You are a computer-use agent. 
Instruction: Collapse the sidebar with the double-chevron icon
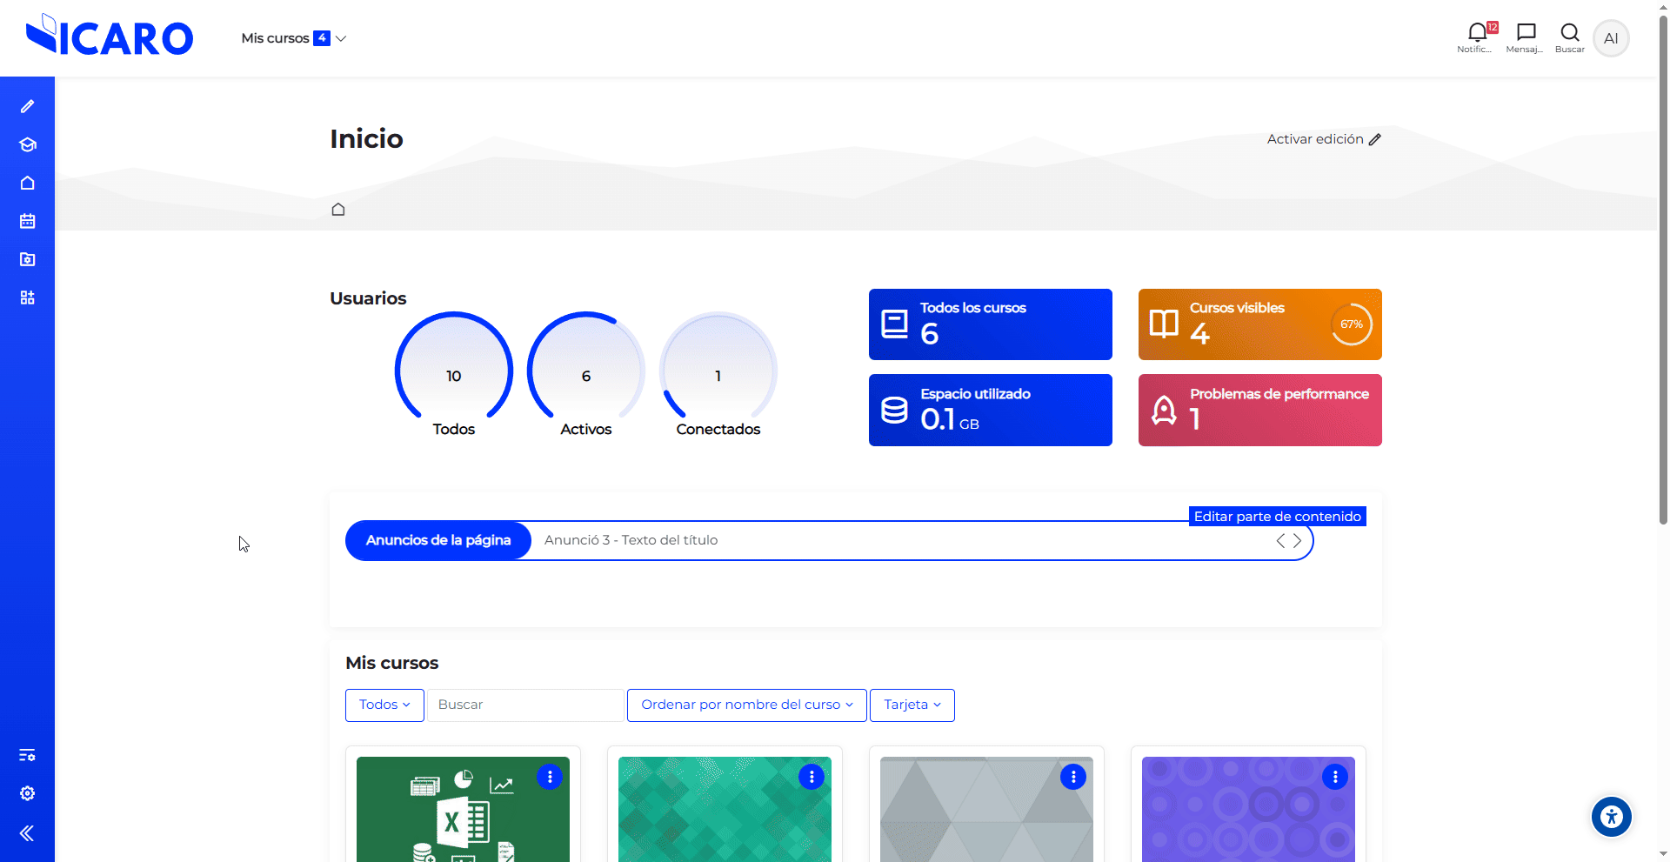click(28, 832)
